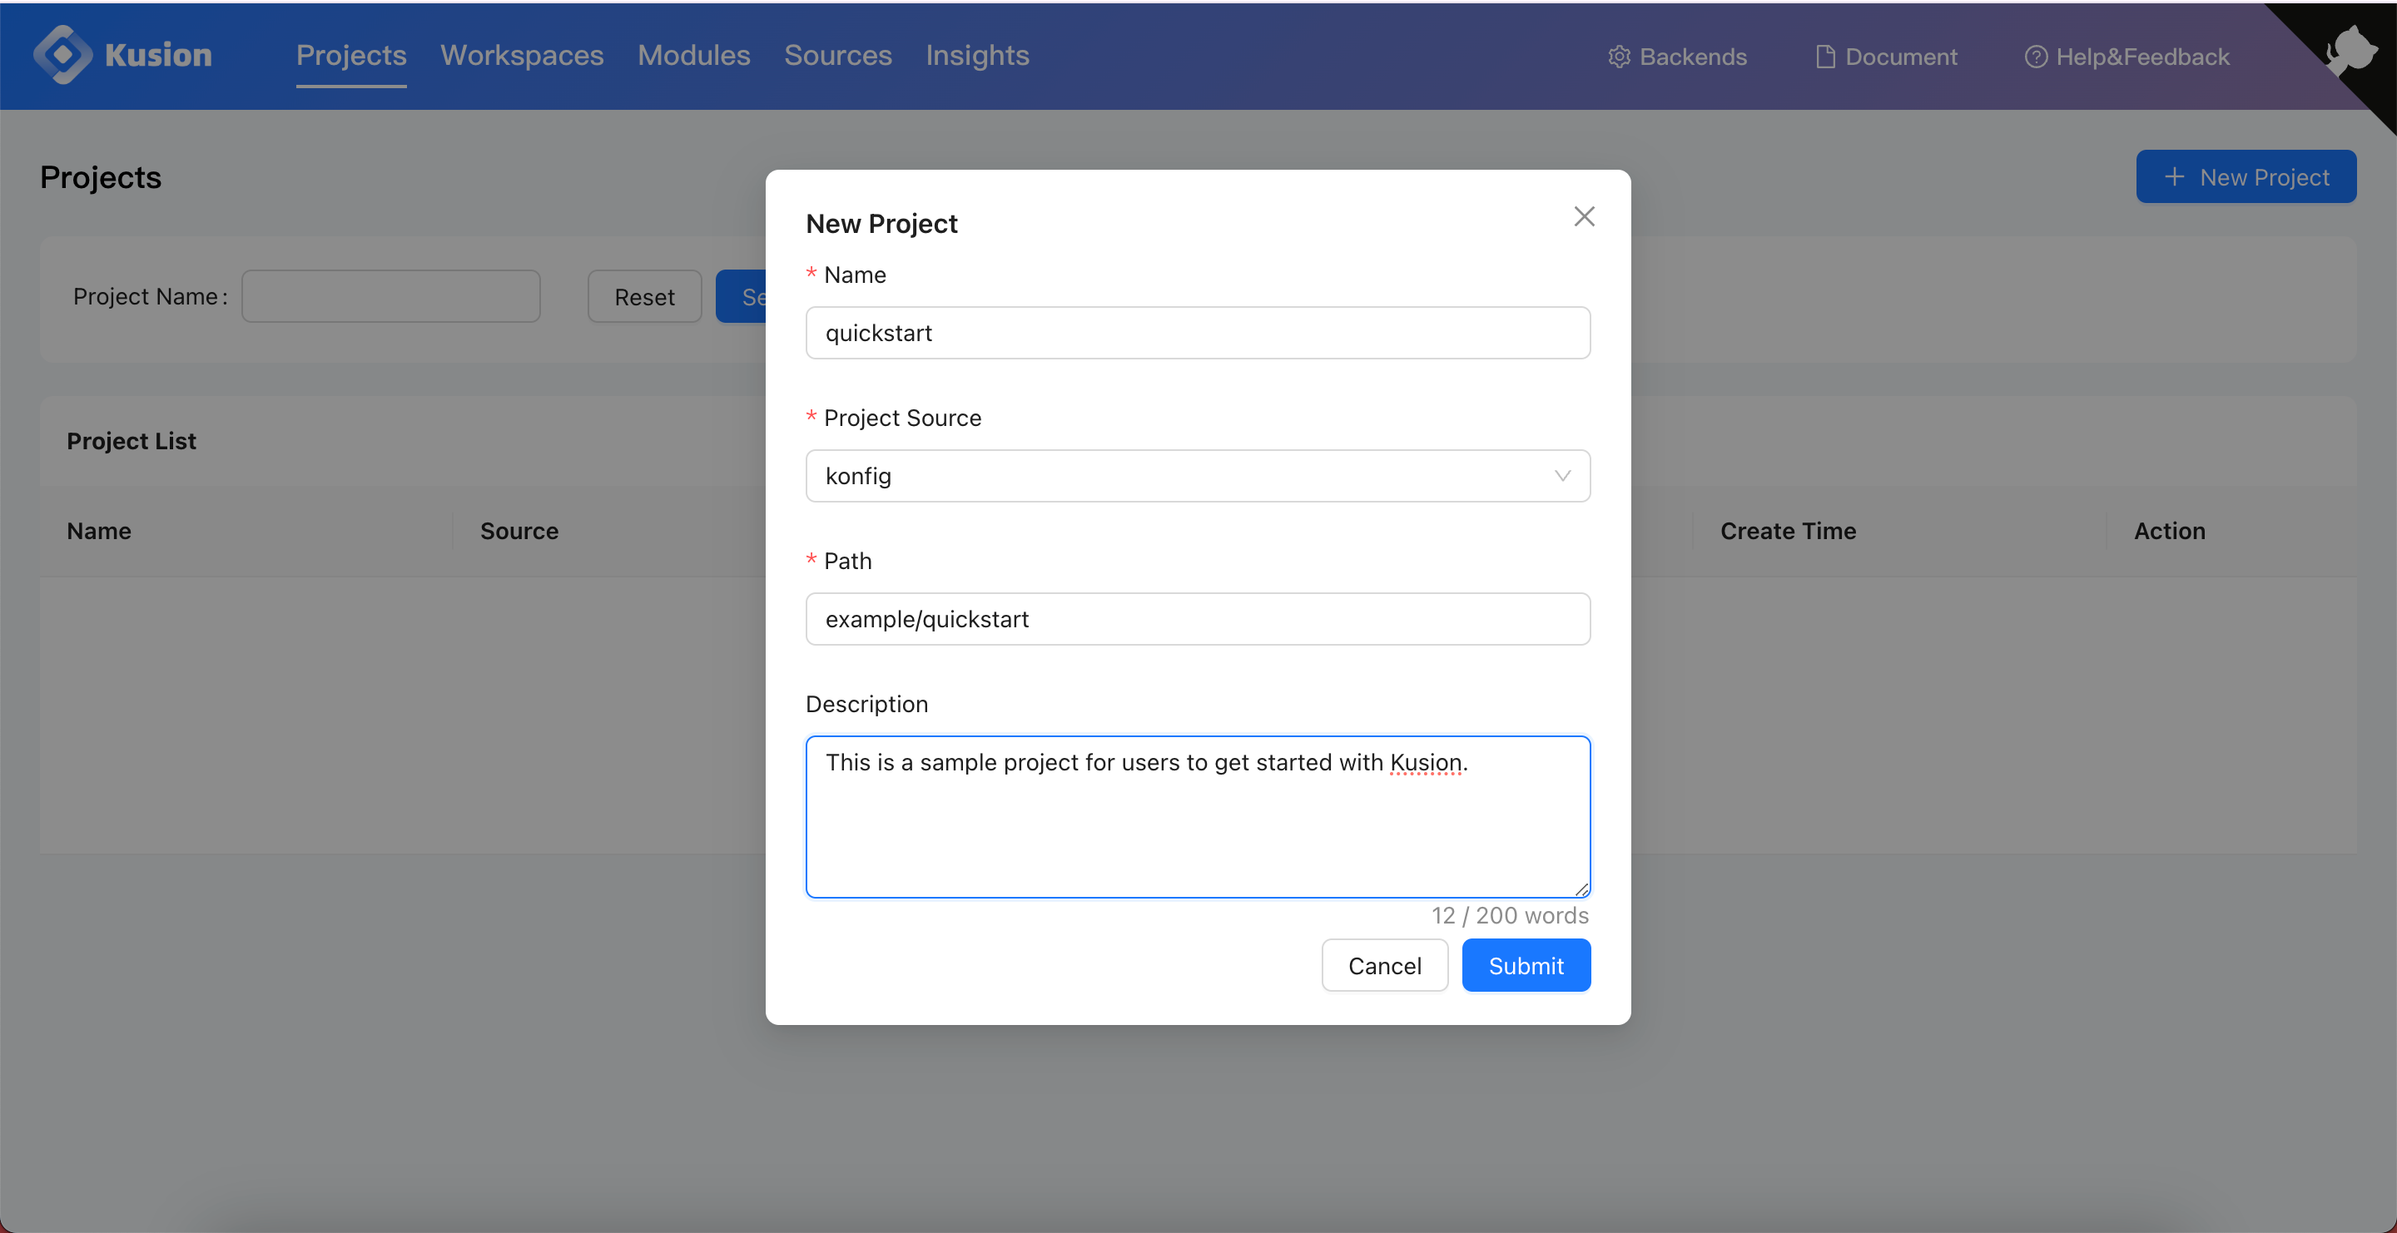Open the Backends settings gear
Viewport: 2397px width, 1233px height.
[x=1619, y=56]
